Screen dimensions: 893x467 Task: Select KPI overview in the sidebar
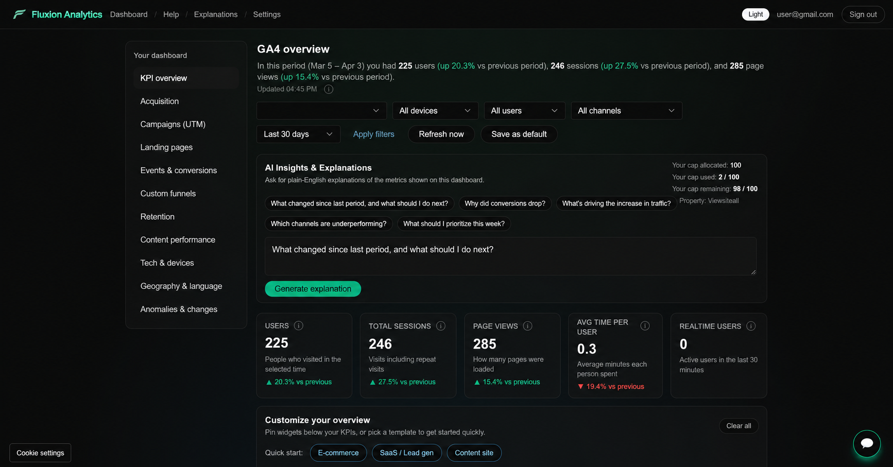[x=186, y=78]
